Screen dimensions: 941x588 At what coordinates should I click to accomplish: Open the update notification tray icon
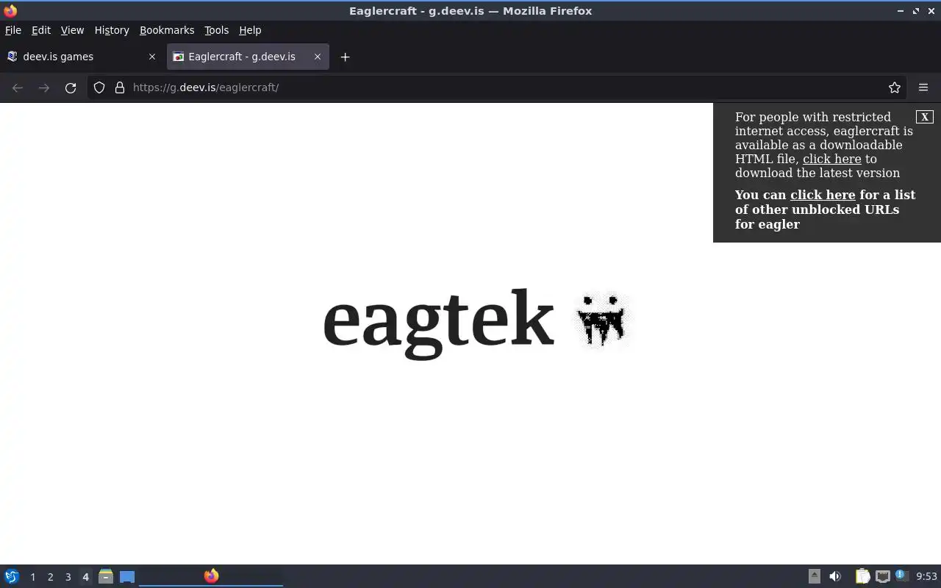pyautogui.click(x=901, y=576)
